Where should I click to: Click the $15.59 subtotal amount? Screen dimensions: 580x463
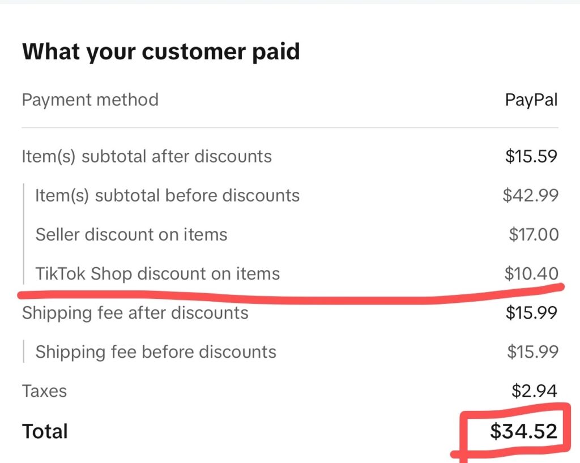[x=531, y=156]
